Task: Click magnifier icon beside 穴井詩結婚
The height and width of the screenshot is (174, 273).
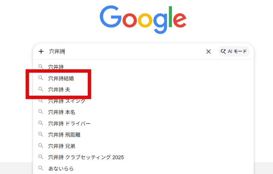Action: (40, 78)
